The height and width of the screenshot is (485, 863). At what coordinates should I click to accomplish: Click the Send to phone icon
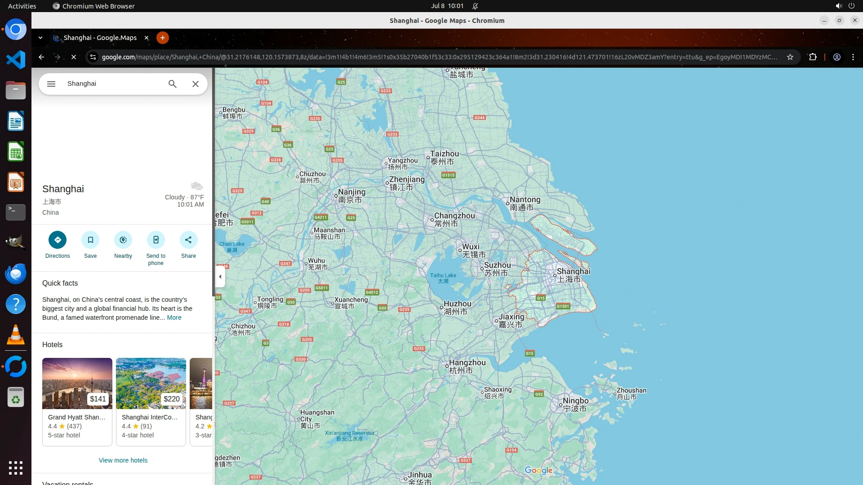pyautogui.click(x=156, y=240)
